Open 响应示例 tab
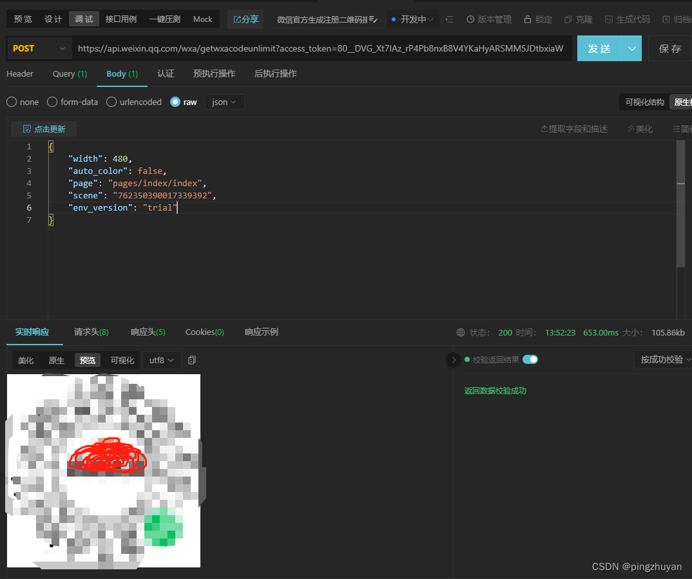The image size is (692, 579). click(261, 332)
